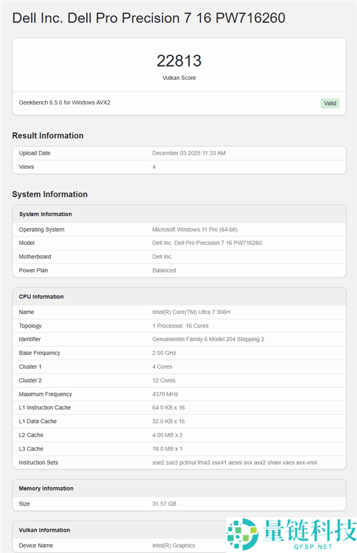
Task: Click the green Valid badge
Action: tap(330, 103)
